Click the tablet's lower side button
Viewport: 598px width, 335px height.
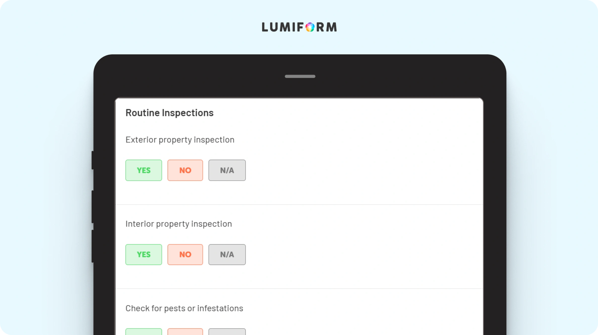(x=93, y=246)
